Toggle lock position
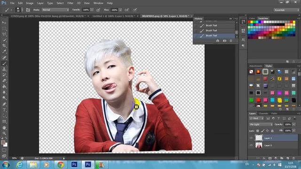Image resolution: width=301 pixels, height=169 pixels. (x=268, y=131)
